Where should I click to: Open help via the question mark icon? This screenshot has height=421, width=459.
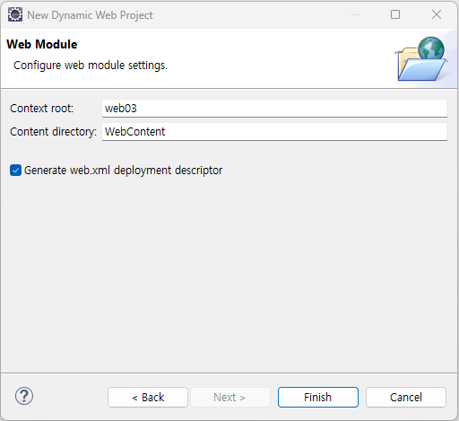pyautogui.click(x=24, y=396)
